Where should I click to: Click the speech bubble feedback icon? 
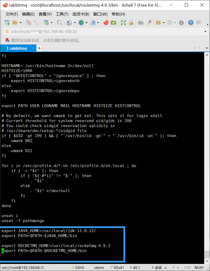(x=198, y=23)
